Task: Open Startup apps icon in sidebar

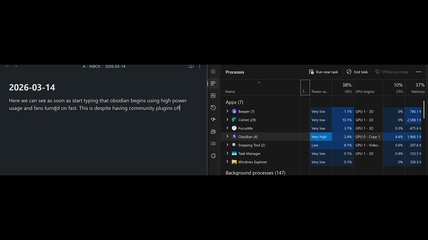Action: (213, 120)
